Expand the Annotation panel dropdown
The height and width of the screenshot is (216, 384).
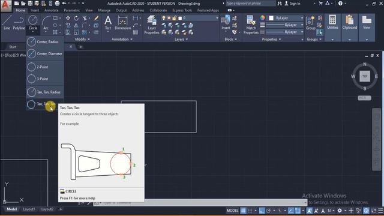pyautogui.click(x=122, y=39)
